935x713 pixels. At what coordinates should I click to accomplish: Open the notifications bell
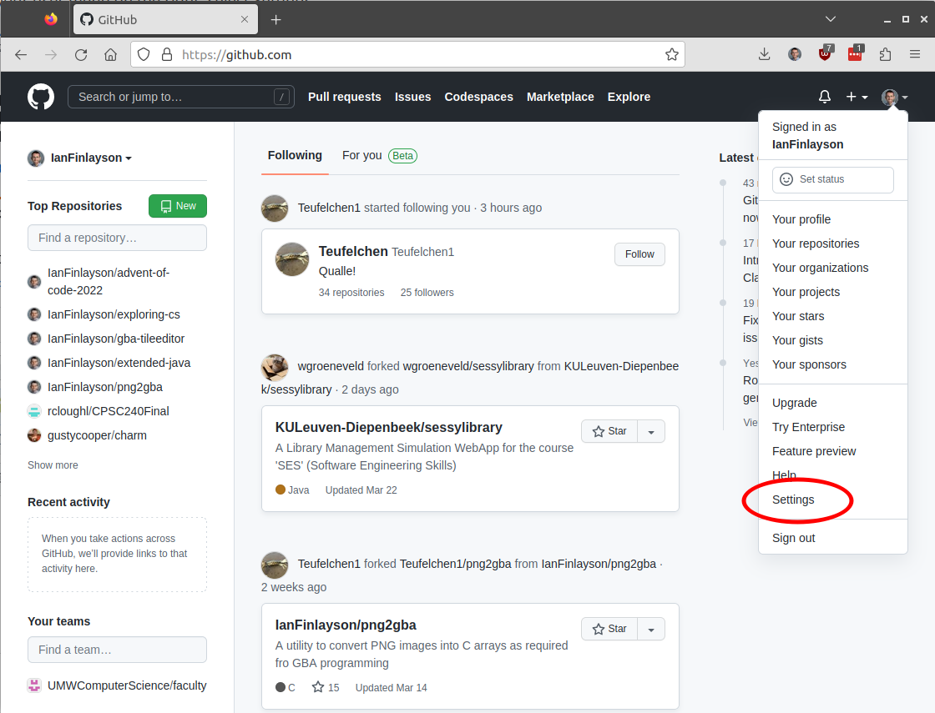pos(824,97)
